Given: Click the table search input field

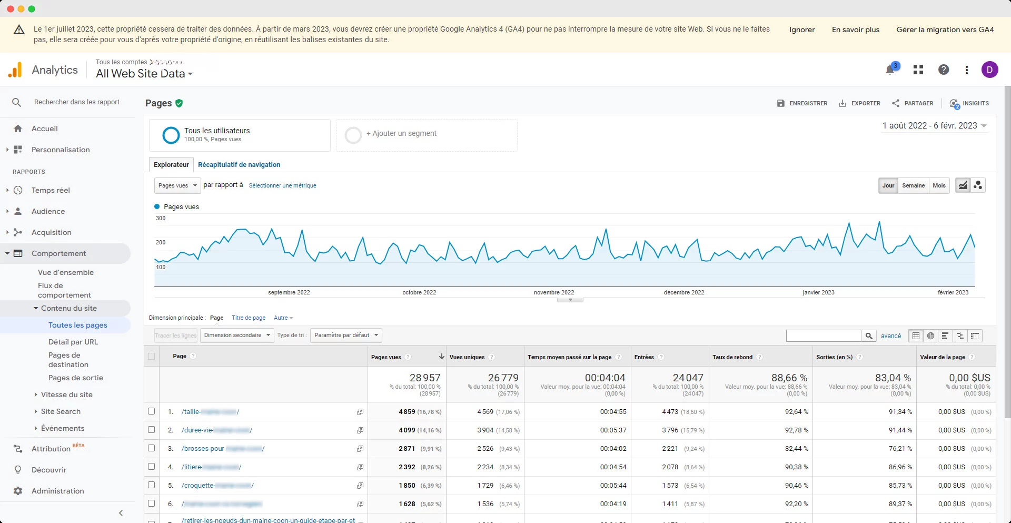Looking at the screenshot, I should tap(824, 336).
